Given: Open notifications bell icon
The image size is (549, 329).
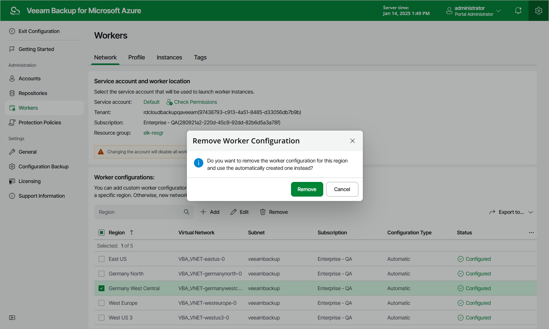Looking at the screenshot, I should (x=518, y=11).
